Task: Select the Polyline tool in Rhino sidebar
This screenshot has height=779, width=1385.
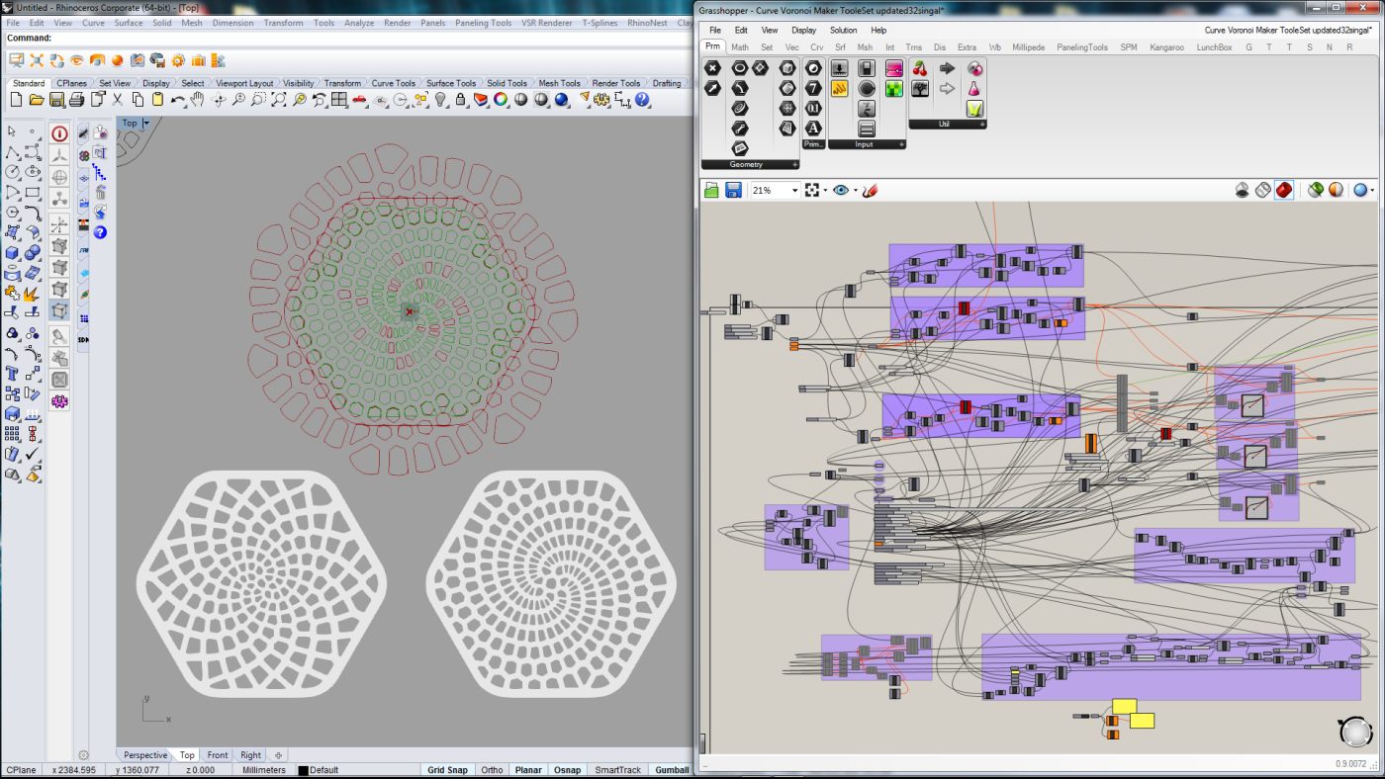Action: [12, 152]
